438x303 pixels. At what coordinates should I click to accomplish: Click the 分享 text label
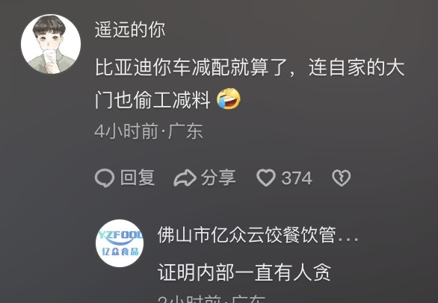point(218,178)
